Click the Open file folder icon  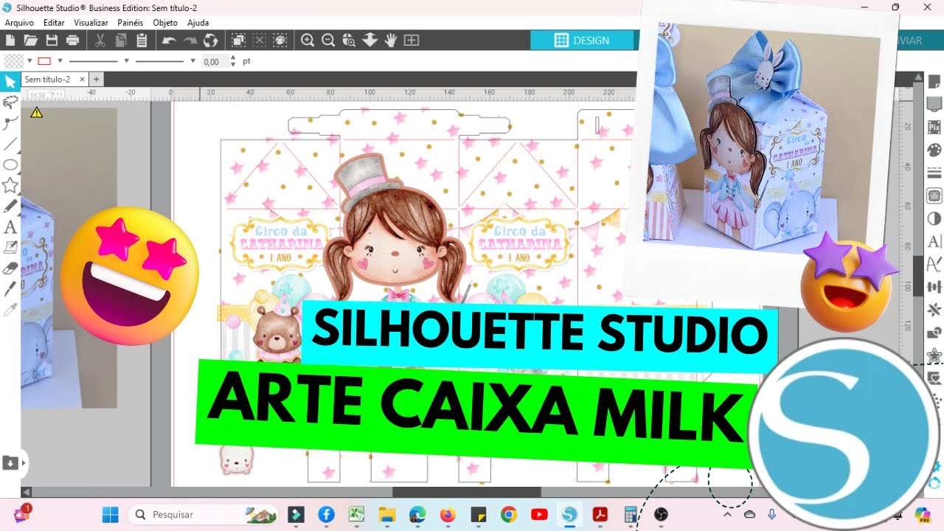click(30, 40)
